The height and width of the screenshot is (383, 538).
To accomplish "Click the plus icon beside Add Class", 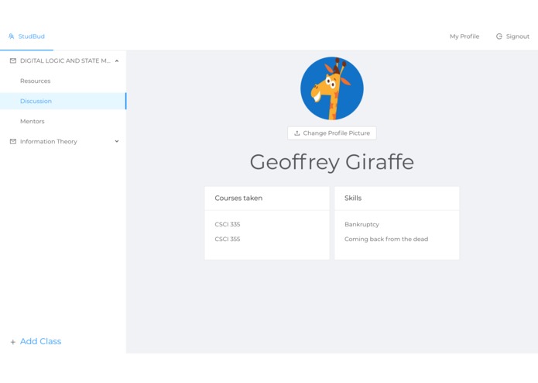I will [x=12, y=342].
